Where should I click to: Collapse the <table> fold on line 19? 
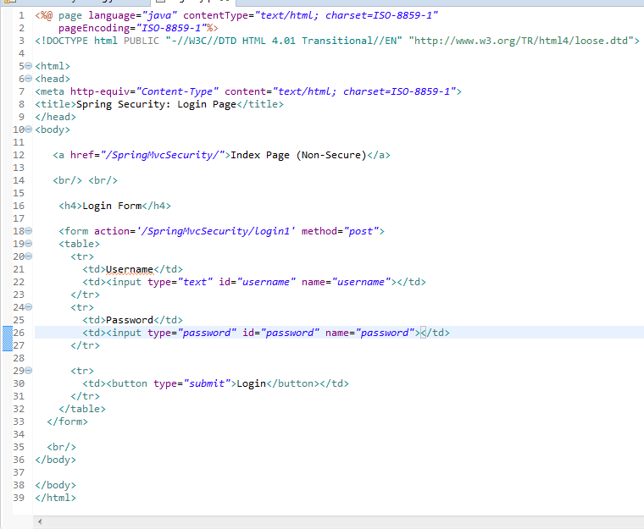(x=28, y=244)
